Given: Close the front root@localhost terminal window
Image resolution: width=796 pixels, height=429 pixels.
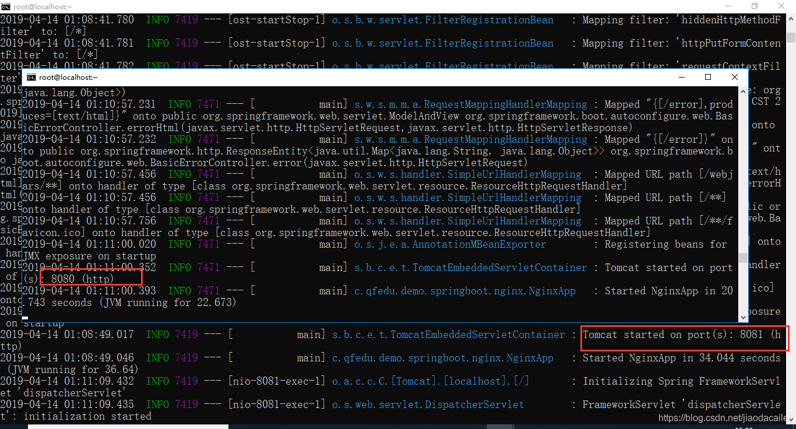Looking at the screenshot, I should pos(735,77).
